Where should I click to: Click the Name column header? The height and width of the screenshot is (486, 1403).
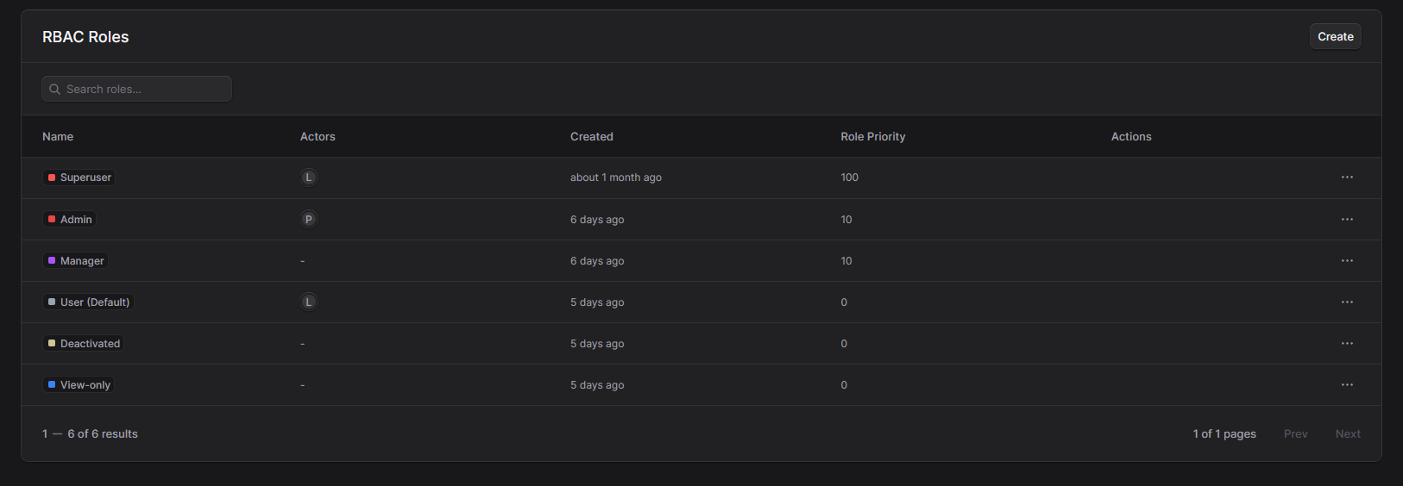pyautogui.click(x=58, y=137)
